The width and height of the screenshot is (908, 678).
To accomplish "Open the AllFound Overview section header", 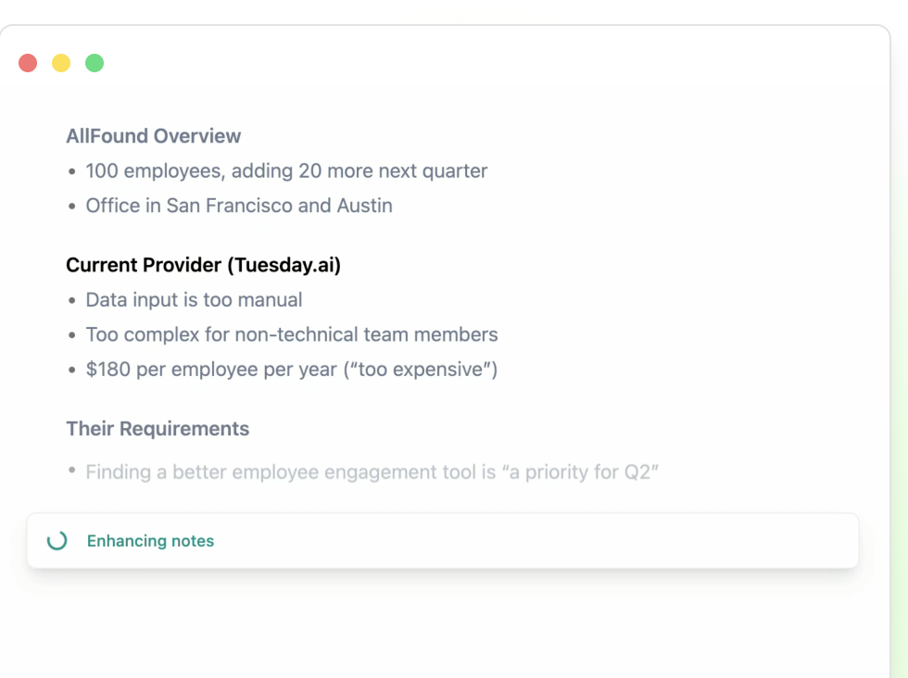I will tap(153, 136).
